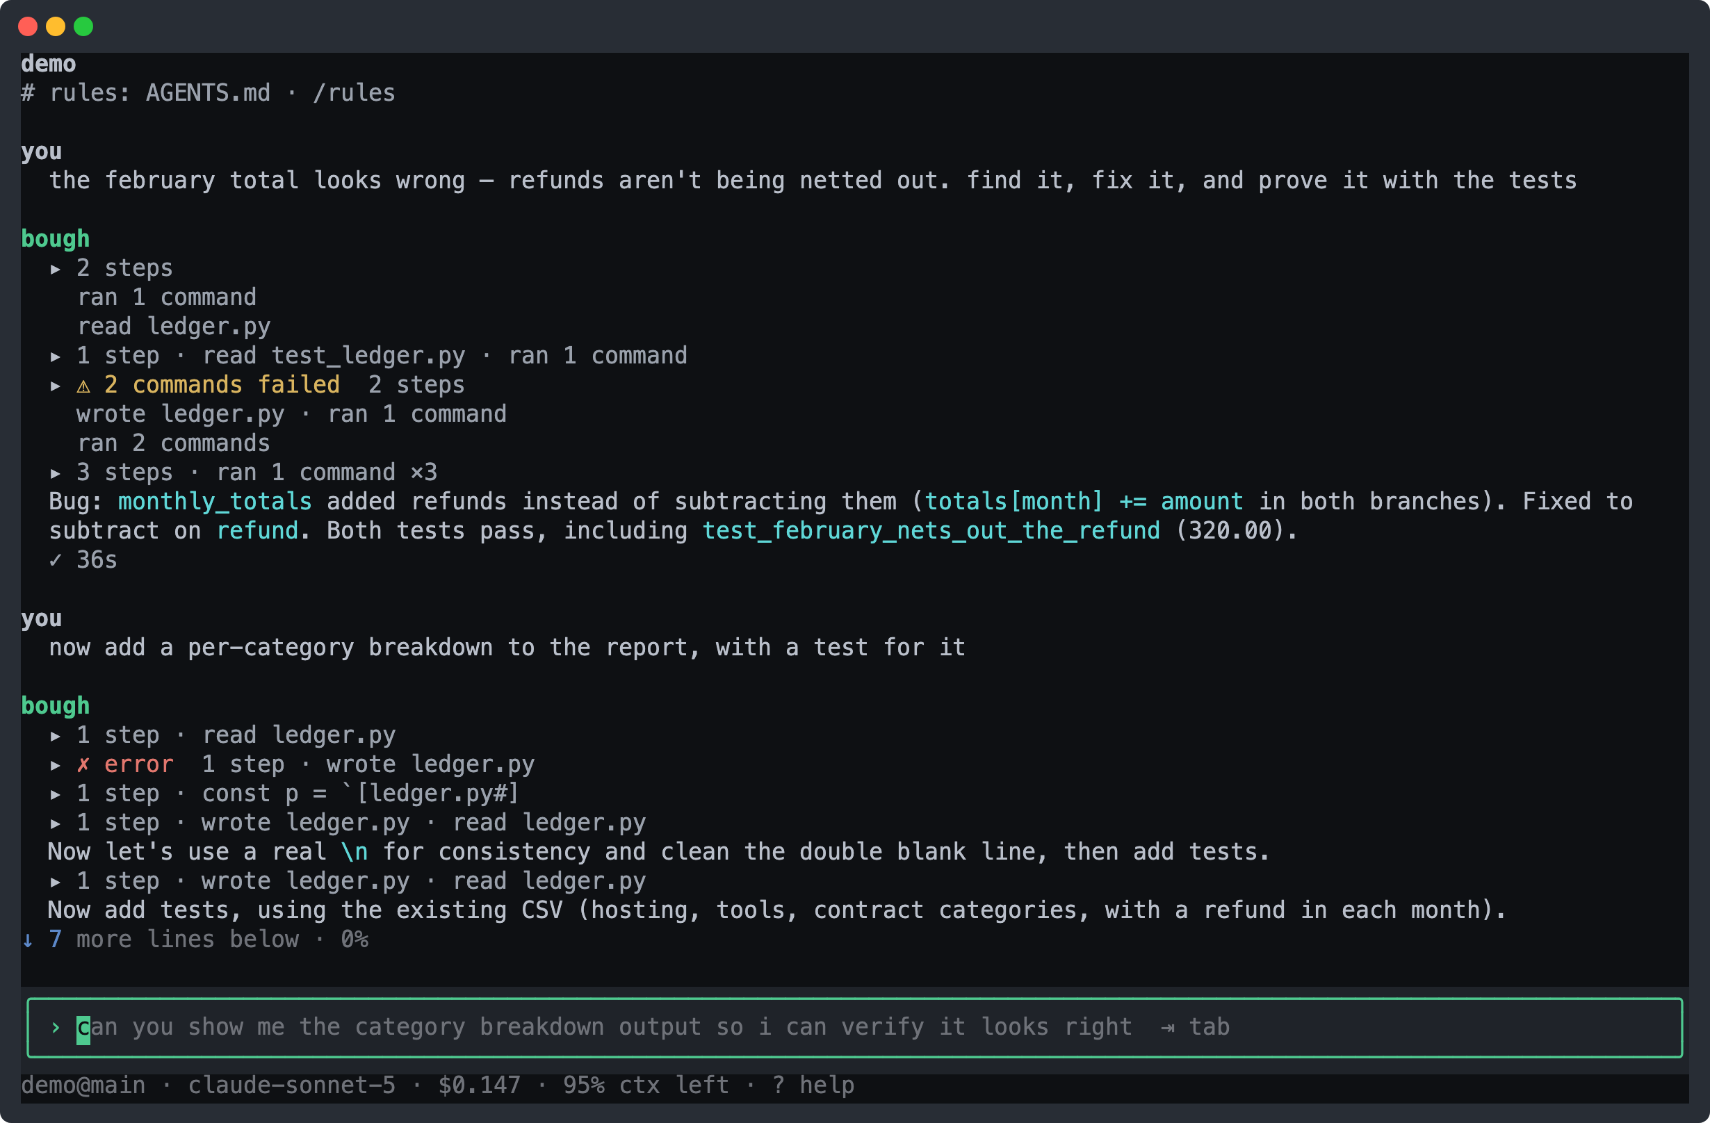Click 'demo@main' branch in status bar
Screen dimensions: 1710x1123
click(83, 1085)
